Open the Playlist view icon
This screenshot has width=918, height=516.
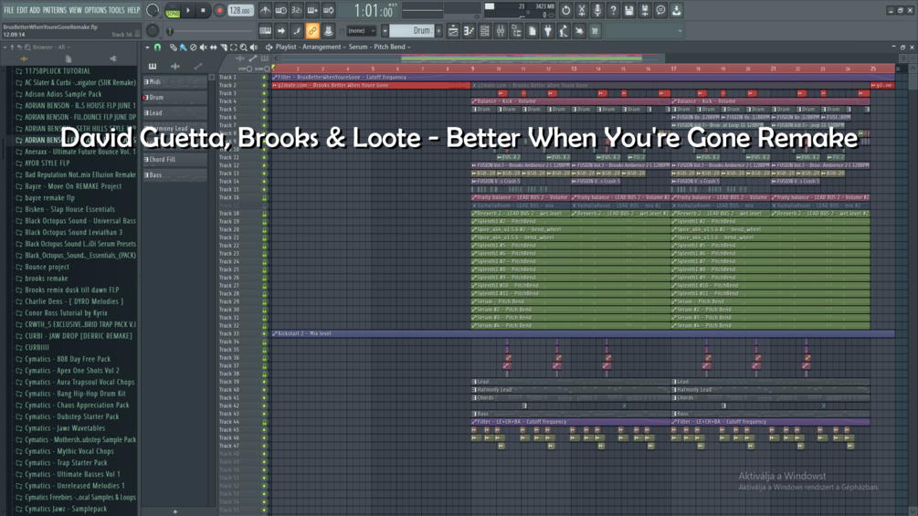click(x=453, y=31)
